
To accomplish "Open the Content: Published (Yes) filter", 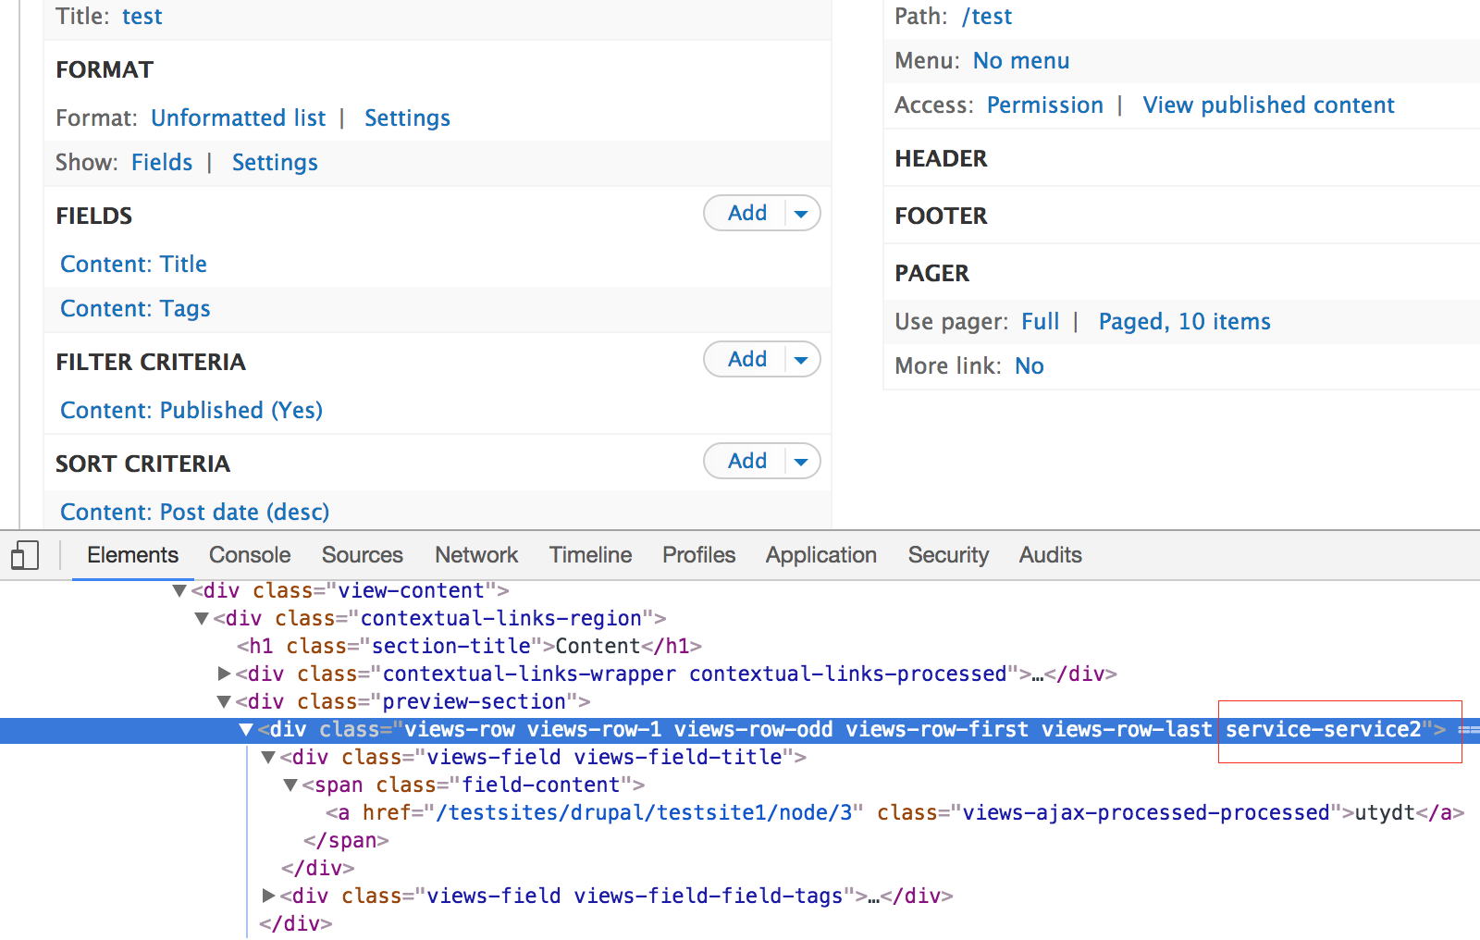I will tap(191, 410).
